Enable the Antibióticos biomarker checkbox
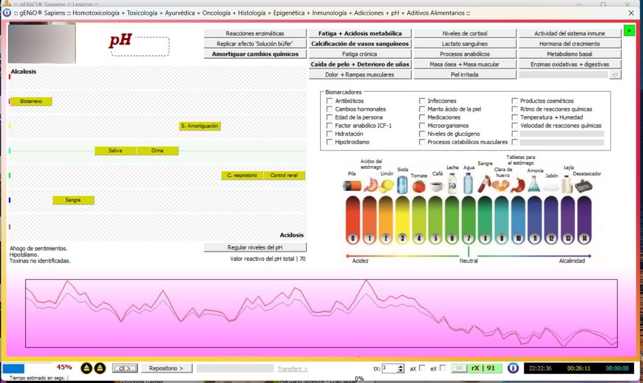 329,101
